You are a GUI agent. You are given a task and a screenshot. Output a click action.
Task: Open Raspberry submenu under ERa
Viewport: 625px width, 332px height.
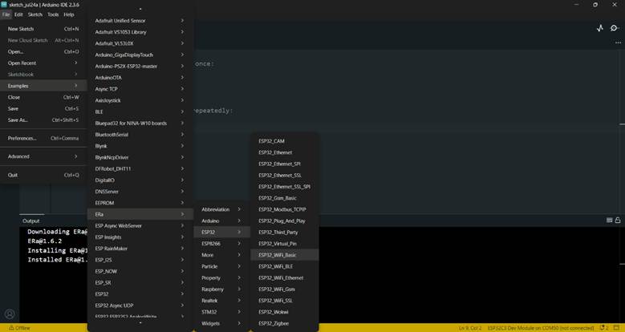(x=222, y=289)
